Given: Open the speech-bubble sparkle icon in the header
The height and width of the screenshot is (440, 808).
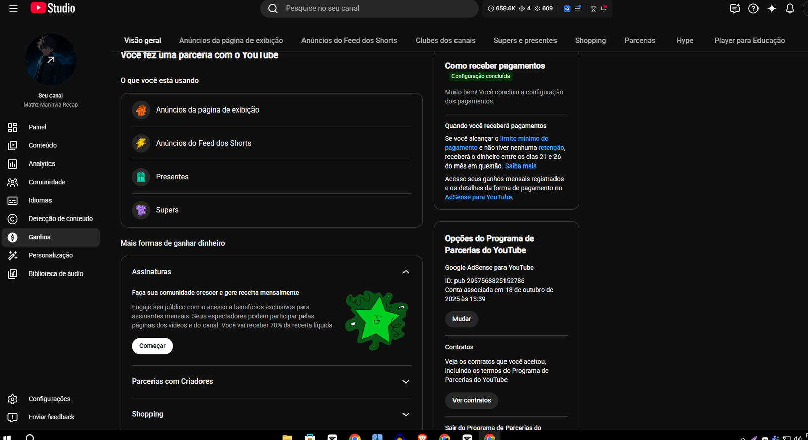Looking at the screenshot, I should coord(735,8).
